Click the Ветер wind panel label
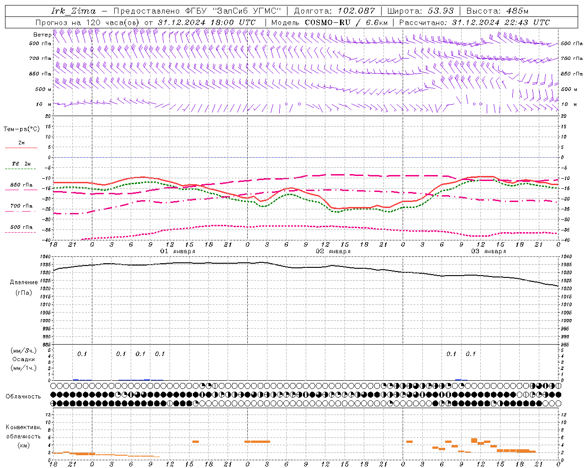The width and height of the screenshot is (585, 468). pyautogui.click(x=42, y=35)
